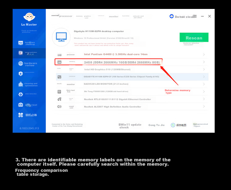Minimize the Lu Master window
Screen dimensions: 231x190
pos(202,16)
